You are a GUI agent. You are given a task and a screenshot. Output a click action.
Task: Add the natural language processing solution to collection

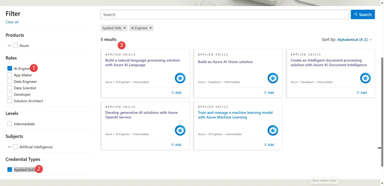tap(176, 93)
